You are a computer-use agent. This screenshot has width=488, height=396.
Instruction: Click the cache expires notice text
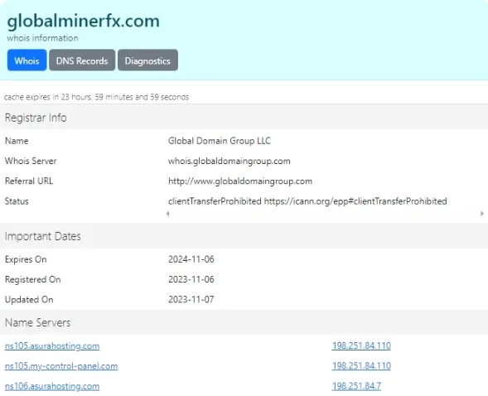click(x=96, y=97)
